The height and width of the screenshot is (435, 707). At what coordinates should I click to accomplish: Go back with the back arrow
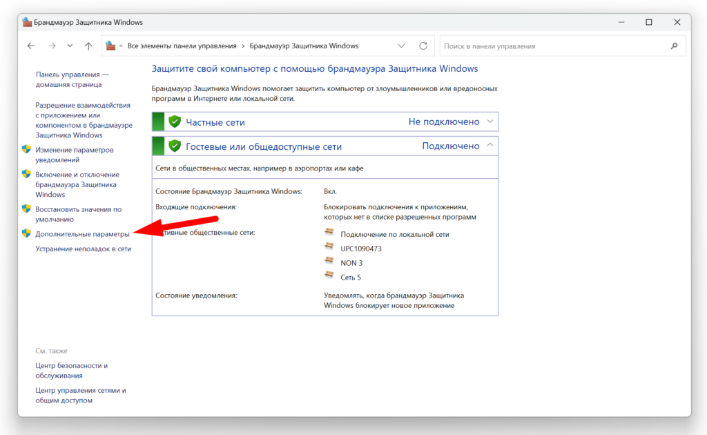30,46
